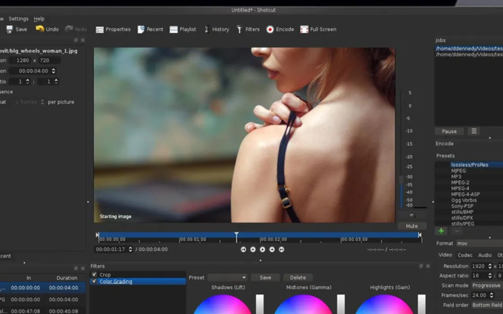503x314 pixels.
Task: Close the Properties dock panel
Action: [x=83, y=40]
